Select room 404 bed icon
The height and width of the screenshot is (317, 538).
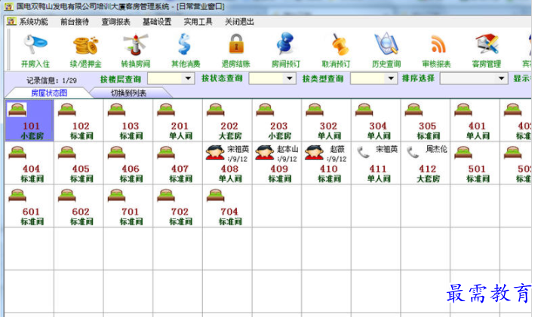point(17,153)
